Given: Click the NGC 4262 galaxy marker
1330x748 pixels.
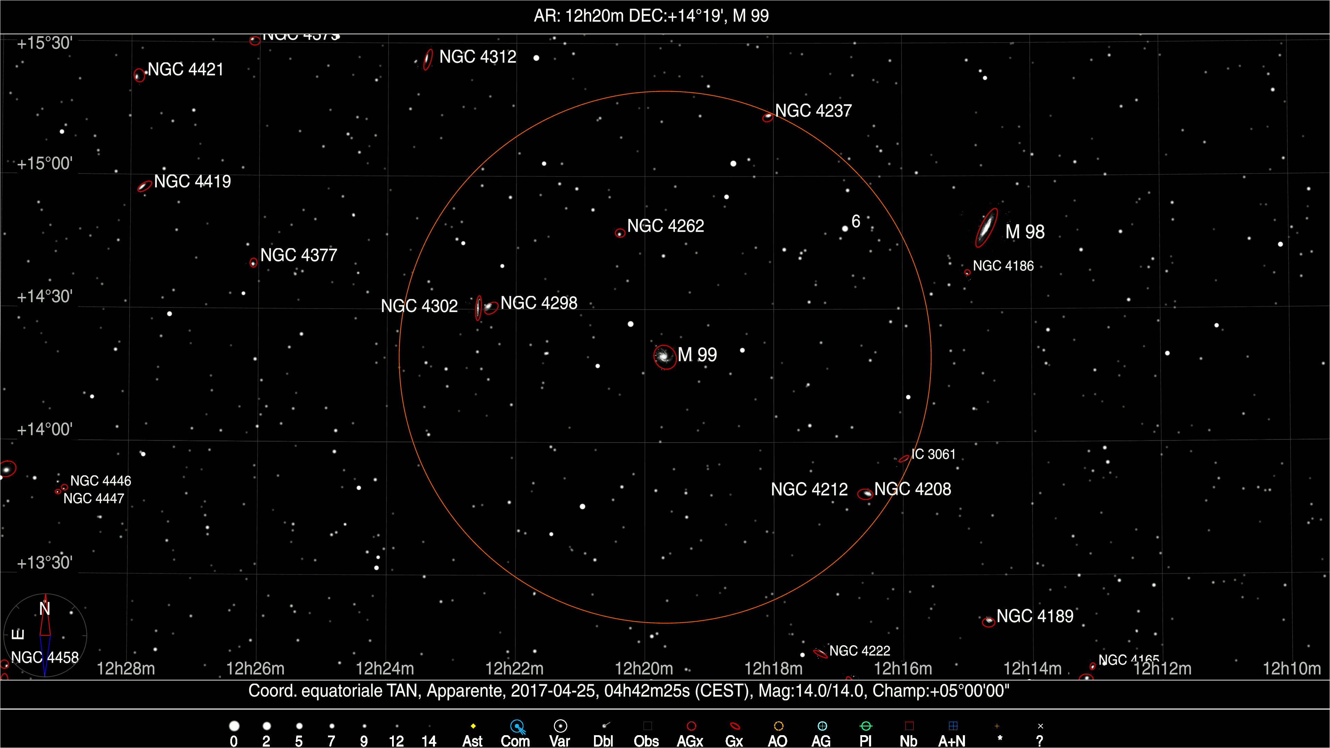Looking at the screenshot, I should pos(620,233).
